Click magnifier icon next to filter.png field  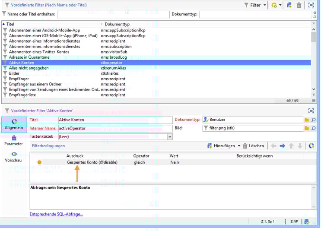pos(314,128)
